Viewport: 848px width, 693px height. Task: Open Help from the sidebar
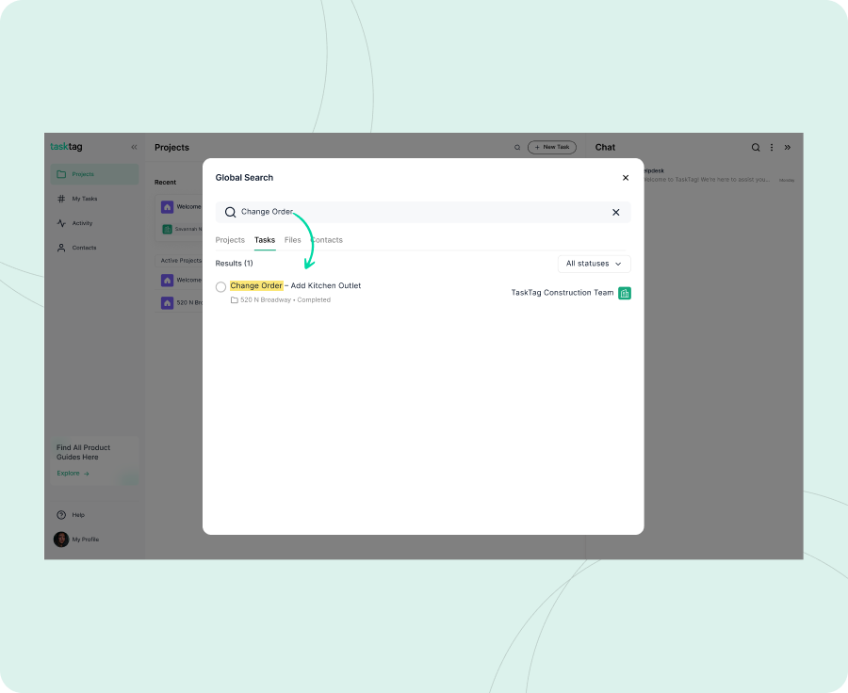78,515
